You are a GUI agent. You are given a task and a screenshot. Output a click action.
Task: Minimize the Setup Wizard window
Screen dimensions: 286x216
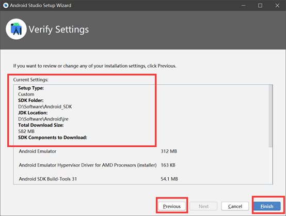[x=243, y=6]
